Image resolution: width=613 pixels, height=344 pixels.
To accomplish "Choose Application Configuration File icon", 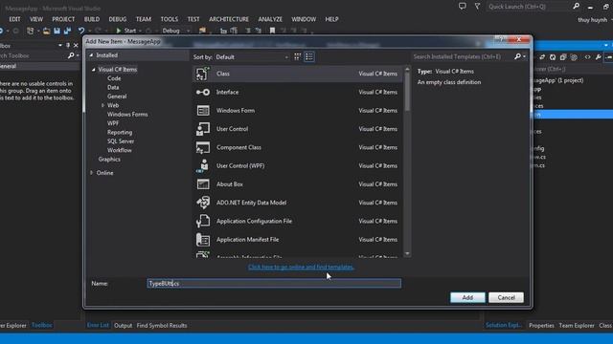I will (202, 221).
